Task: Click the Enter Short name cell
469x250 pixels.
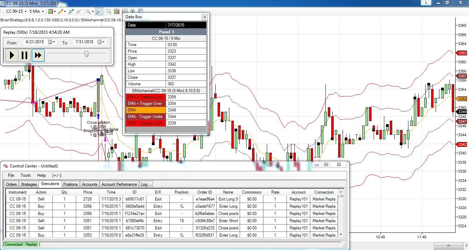Action: click(x=228, y=221)
